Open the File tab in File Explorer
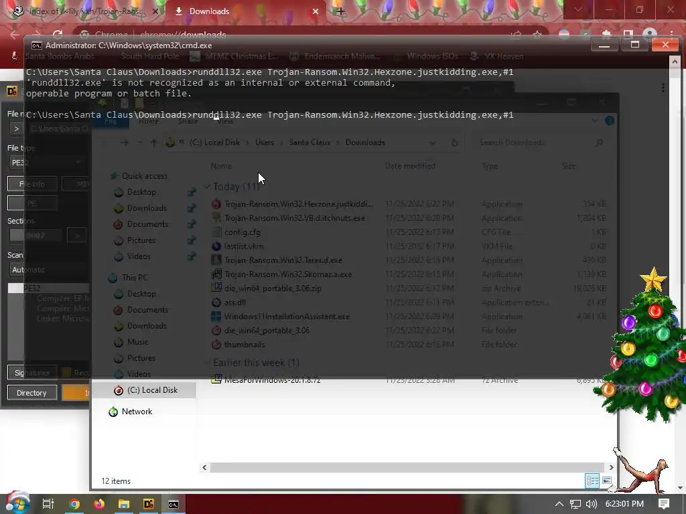The height and width of the screenshot is (514, 686). click(111, 121)
